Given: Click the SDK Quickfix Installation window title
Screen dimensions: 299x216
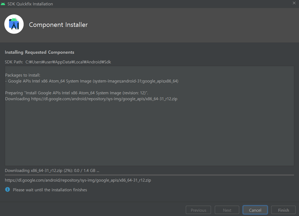Looking at the screenshot, I should coord(30,4).
